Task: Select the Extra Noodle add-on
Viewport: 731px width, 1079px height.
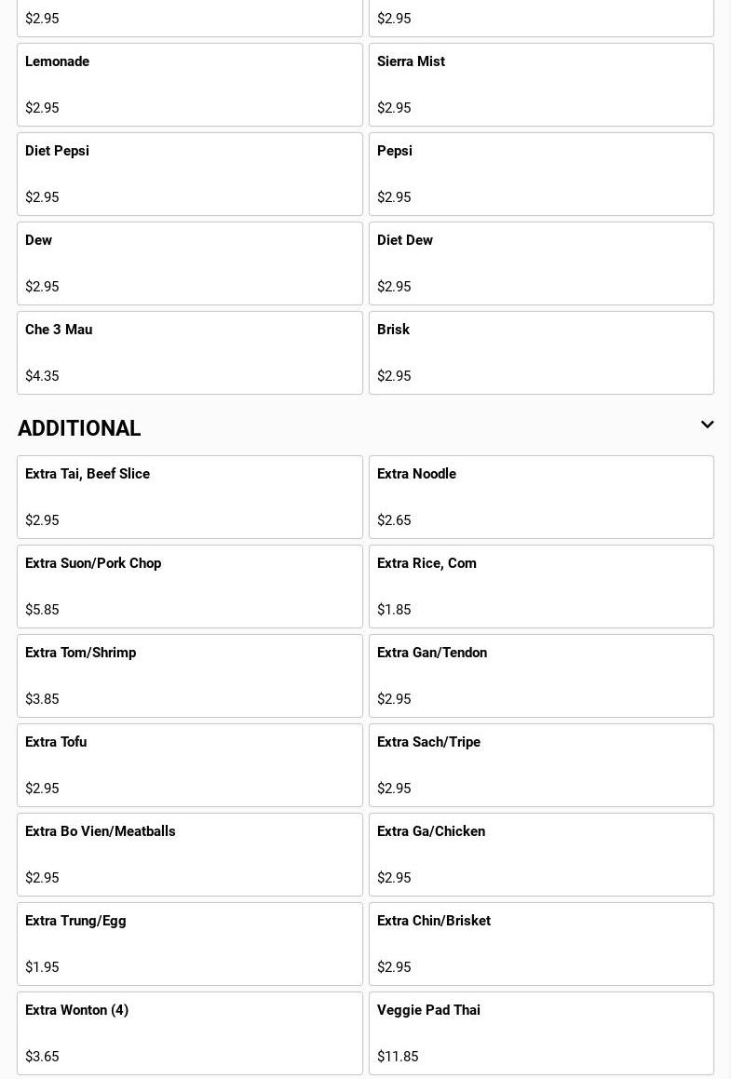Action: tap(541, 497)
